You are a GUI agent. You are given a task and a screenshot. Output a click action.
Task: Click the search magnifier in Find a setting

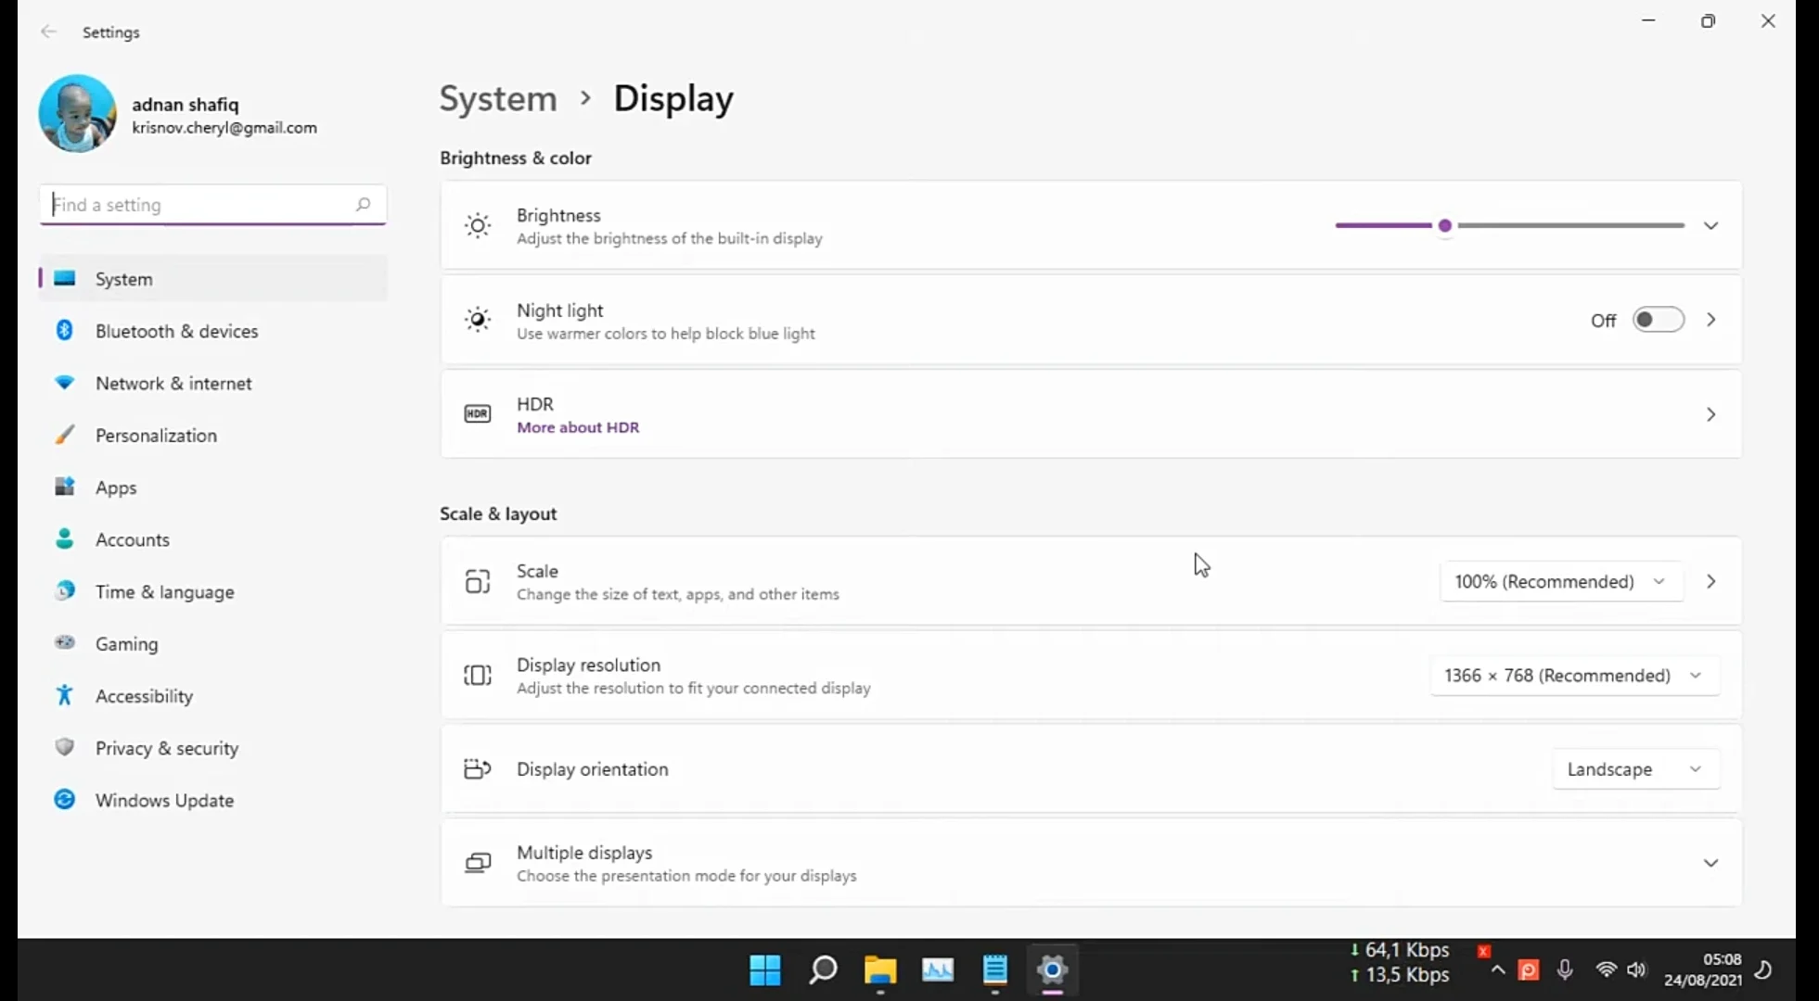pos(363,204)
